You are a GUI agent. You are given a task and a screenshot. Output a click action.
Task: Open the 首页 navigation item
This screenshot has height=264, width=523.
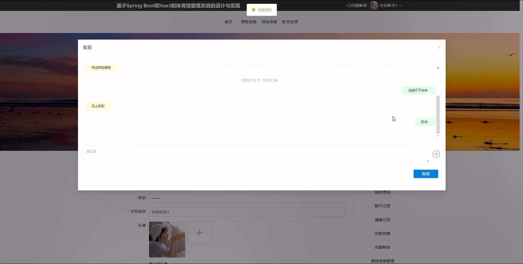point(228,22)
